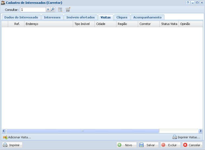Open the Acompanhamento tab
The width and height of the screenshot is (205, 150).
pos(147,17)
